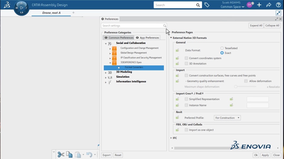The image size is (284, 159).
Task: Select the Tessellated data format
Action: (x=222, y=48)
